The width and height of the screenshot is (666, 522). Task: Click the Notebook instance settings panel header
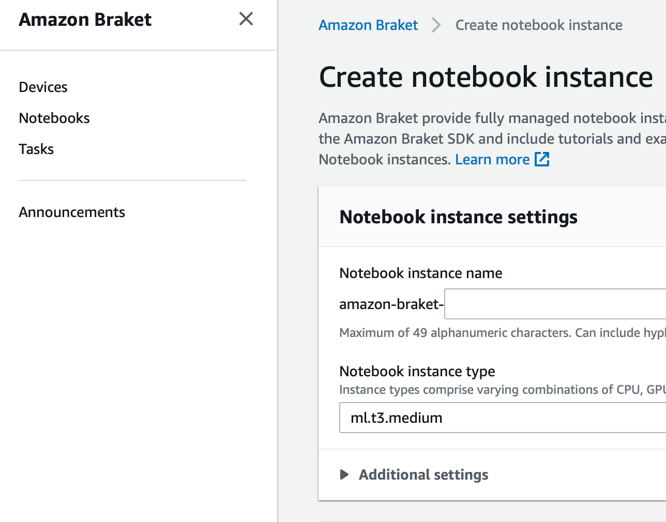(x=458, y=217)
